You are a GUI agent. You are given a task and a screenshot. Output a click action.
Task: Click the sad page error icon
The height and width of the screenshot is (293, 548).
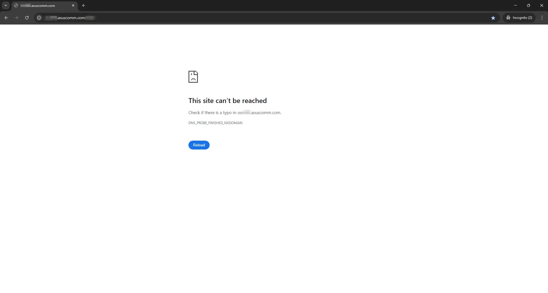[x=193, y=77]
